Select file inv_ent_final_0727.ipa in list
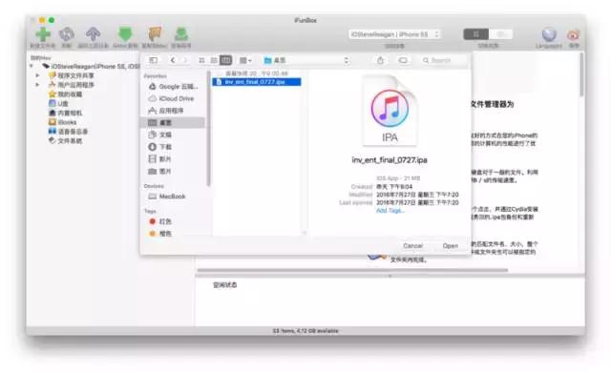 (257, 82)
